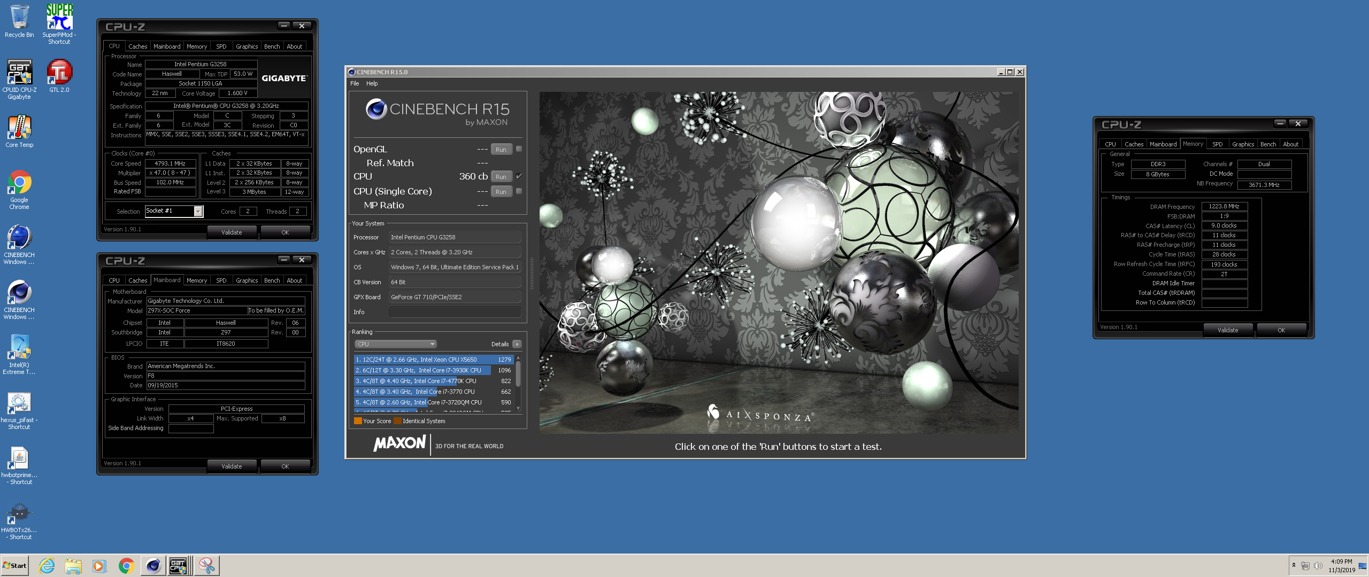The image size is (1369, 577).
Task: Click the volume speaker tray icon
Action: (1318, 566)
